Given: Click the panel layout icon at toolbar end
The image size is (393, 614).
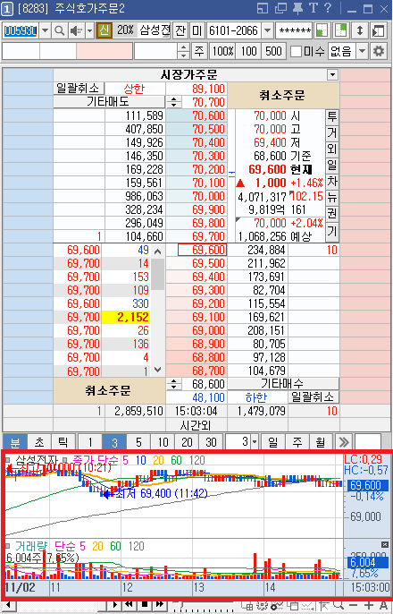Looking at the screenshot, I should coord(378,30).
